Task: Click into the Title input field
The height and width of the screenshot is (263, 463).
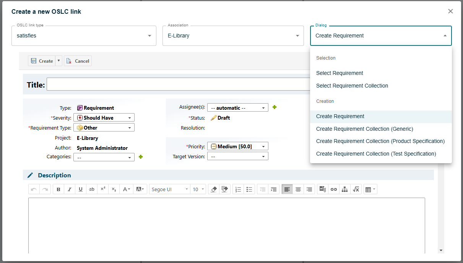Action: click(179, 84)
